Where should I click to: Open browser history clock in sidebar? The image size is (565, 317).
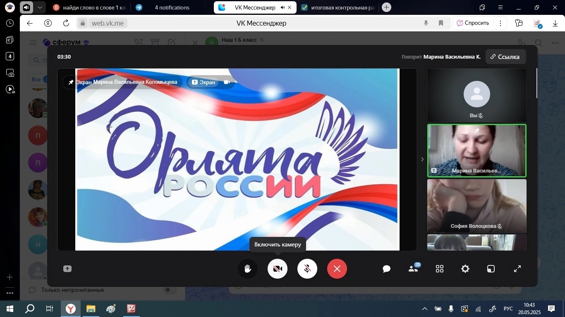point(10,23)
